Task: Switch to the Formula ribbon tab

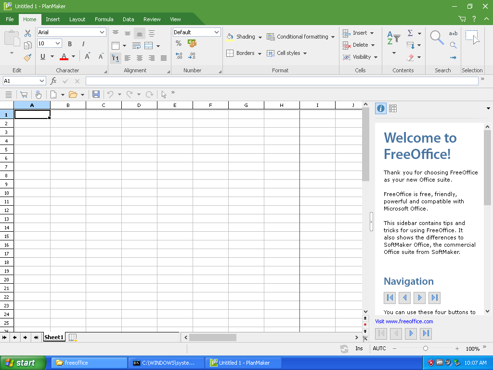Action: (104, 19)
